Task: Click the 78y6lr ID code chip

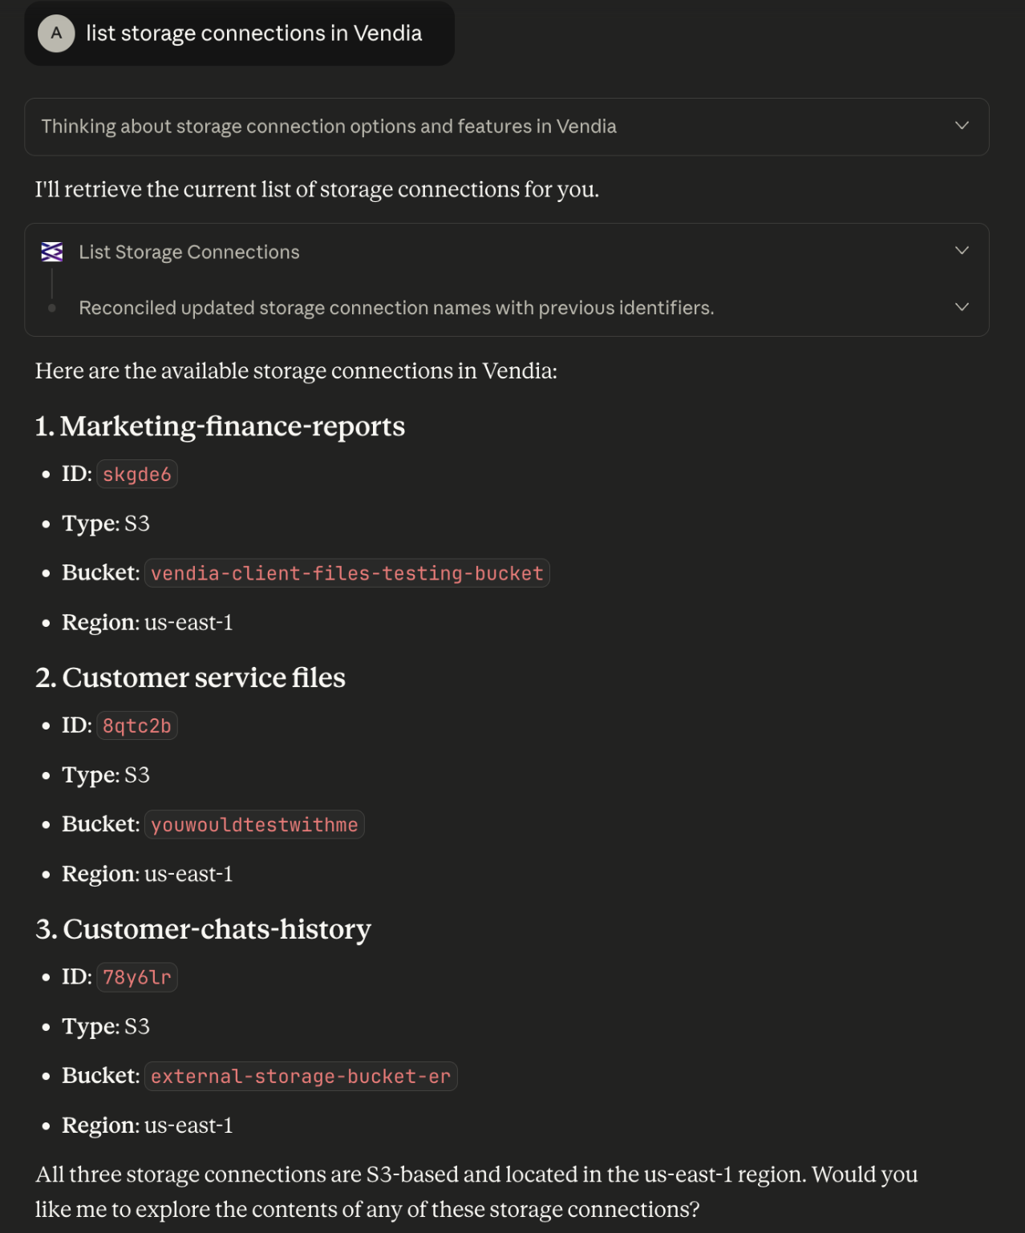Action: click(137, 978)
